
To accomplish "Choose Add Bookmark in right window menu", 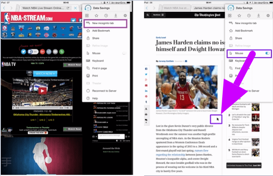I will click(249, 31).
